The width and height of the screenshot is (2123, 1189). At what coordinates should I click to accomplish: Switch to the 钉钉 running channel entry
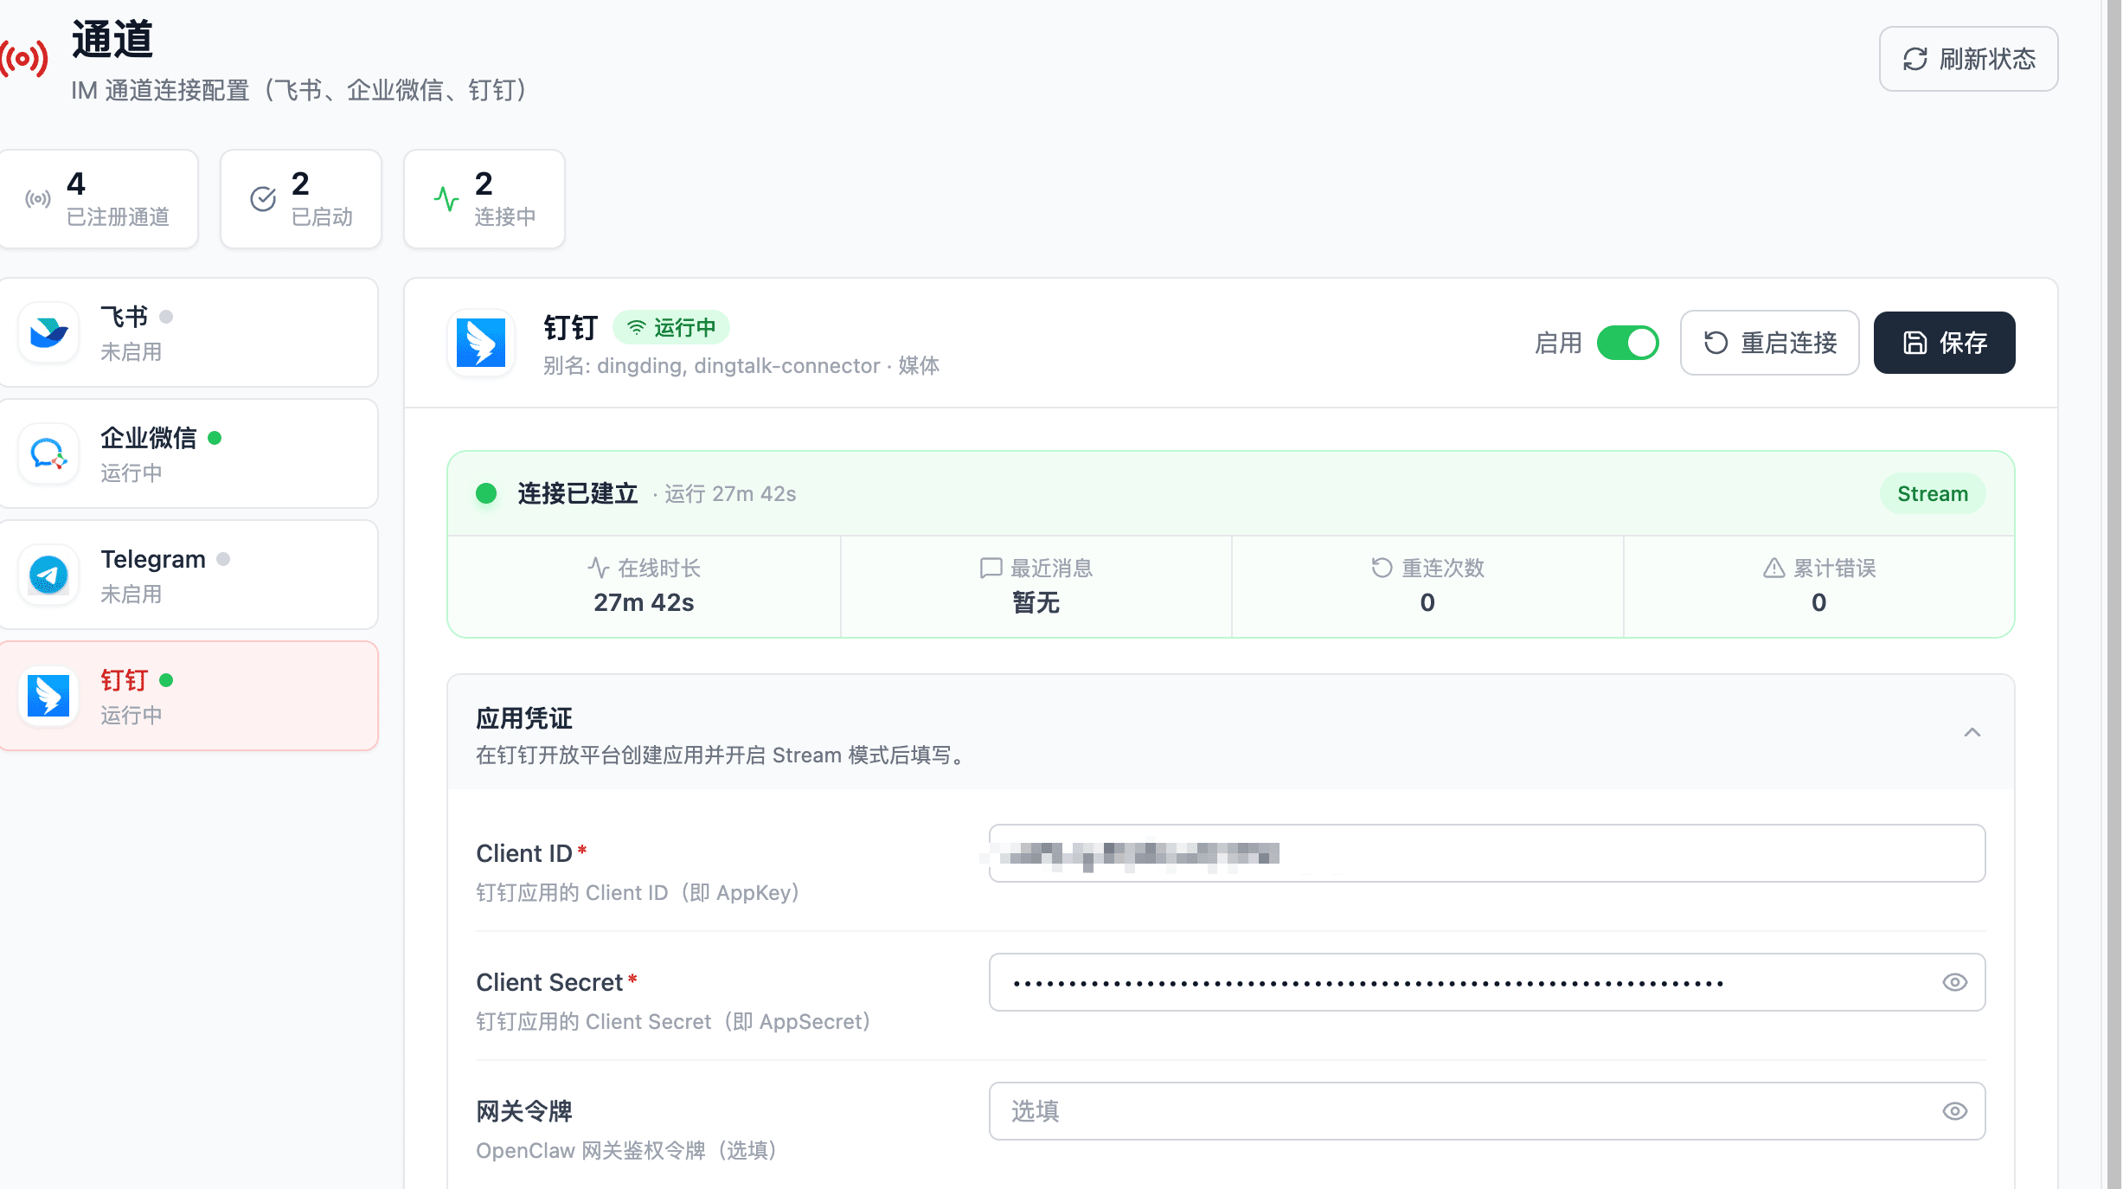tap(189, 696)
